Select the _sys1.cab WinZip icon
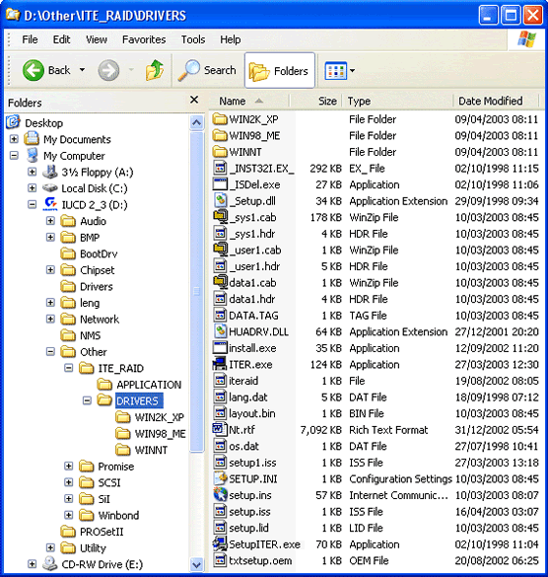 tap(220, 217)
